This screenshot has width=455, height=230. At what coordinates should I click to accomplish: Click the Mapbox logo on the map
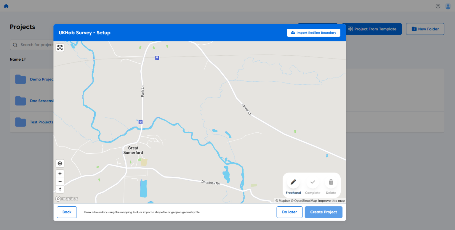[67, 199]
